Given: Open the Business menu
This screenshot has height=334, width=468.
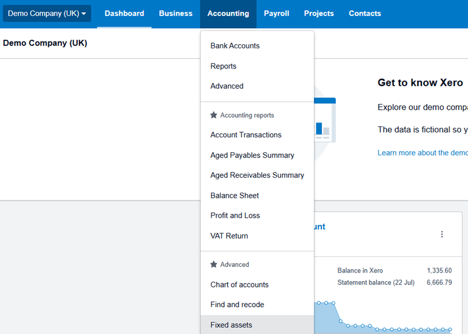Looking at the screenshot, I should coord(175,13).
